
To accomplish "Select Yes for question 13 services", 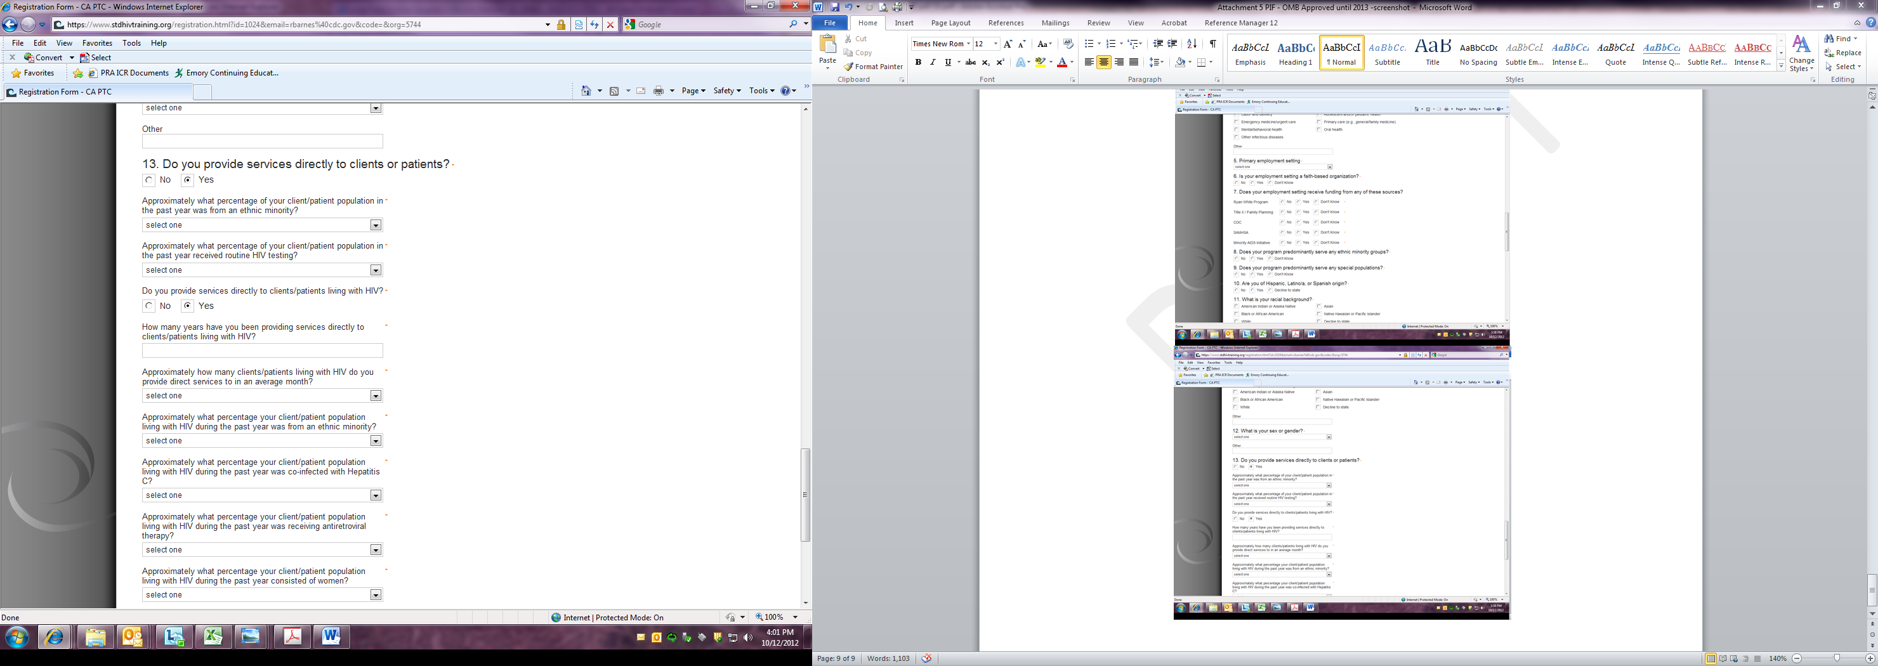I will (188, 180).
